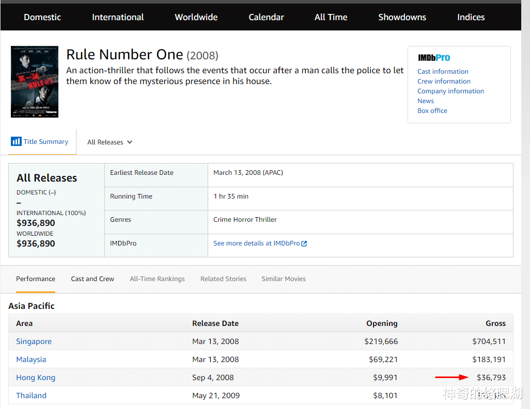Open the Calendar page
Screen dimensions: 530x409
pyautogui.click(x=266, y=17)
